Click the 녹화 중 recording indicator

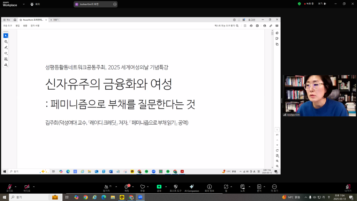[x=309, y=3]
